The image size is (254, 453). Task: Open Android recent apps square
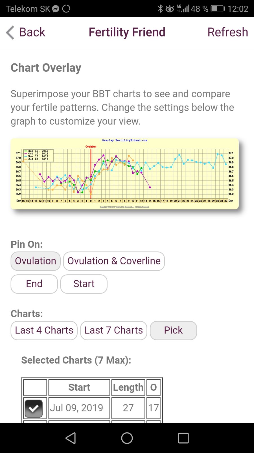pyautogui.click(x=183, y=438)
